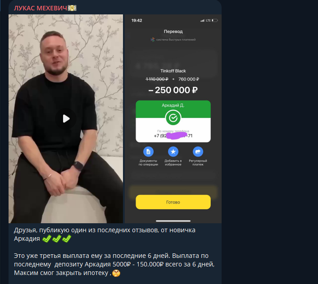This screenshot has width=318, height=284.
Task: Select the Аркадий Д. recipient card header
Action: click(173, 105)
